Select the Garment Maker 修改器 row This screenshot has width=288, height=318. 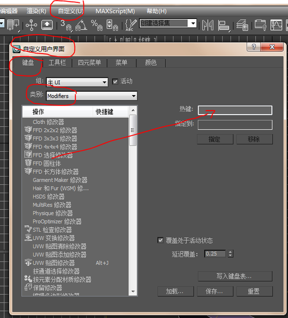(x=75, y=180)
